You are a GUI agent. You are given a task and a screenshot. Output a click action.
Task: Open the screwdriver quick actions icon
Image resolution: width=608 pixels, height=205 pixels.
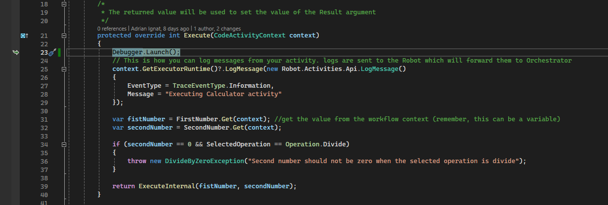tap(52, 52)
